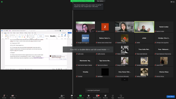Switch to the Insert tab in Word

coord(8,33)
